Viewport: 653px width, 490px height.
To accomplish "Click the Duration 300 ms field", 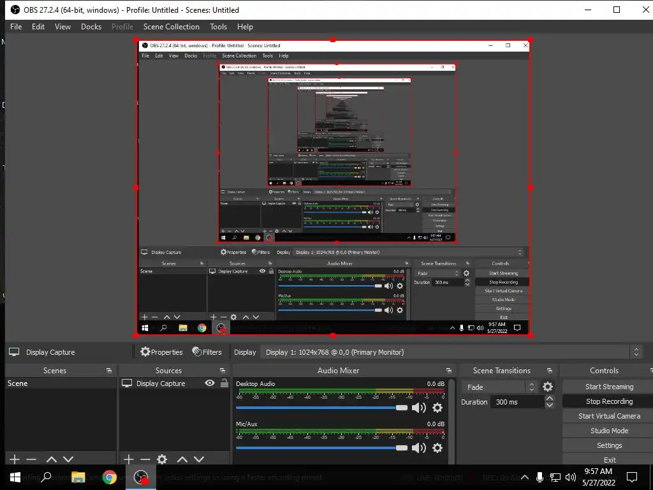I will pyautogui.click(x=517, y=402).
